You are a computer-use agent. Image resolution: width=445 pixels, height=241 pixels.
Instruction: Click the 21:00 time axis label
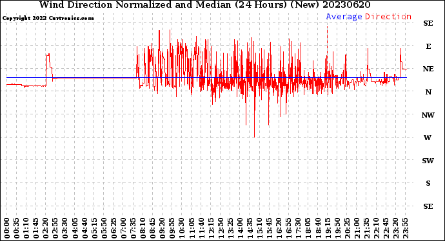coord(357,228)
